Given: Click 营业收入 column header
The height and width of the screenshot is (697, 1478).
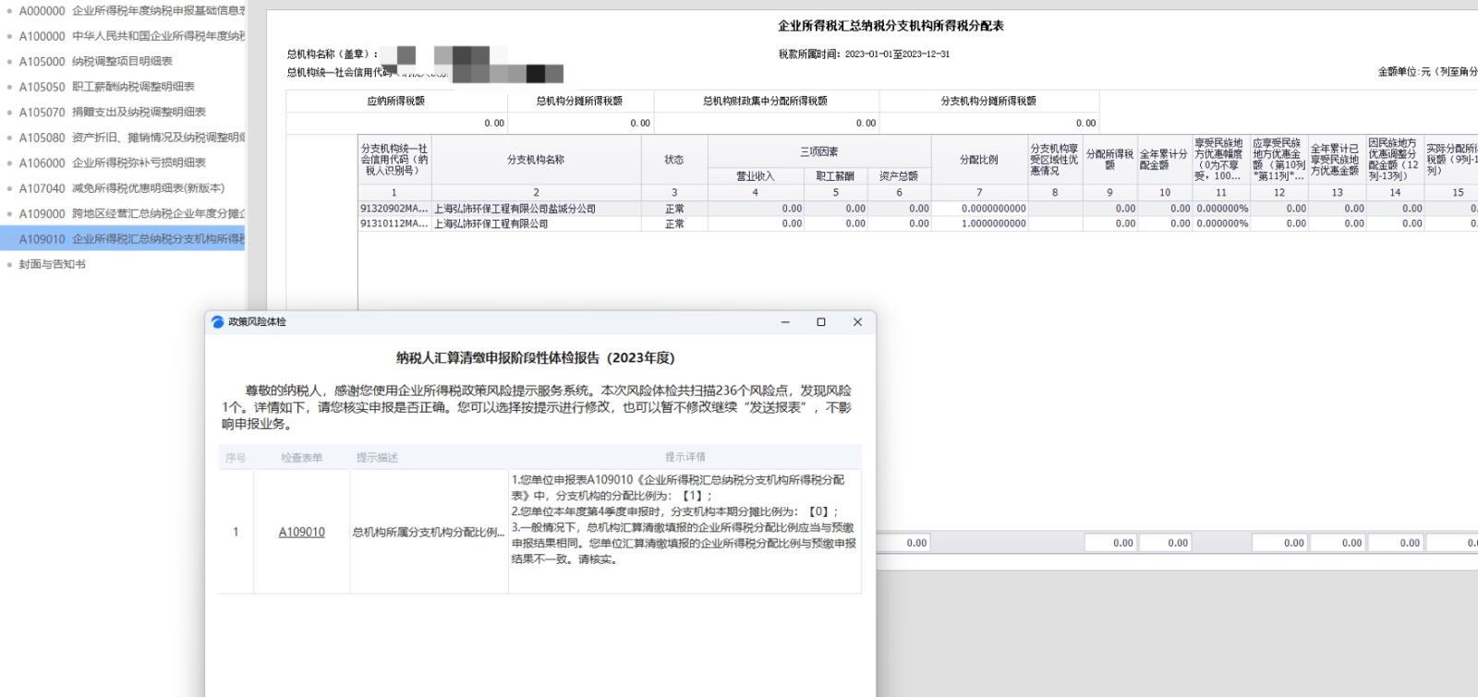Looking at the screenshot, I should coord(755,176).
